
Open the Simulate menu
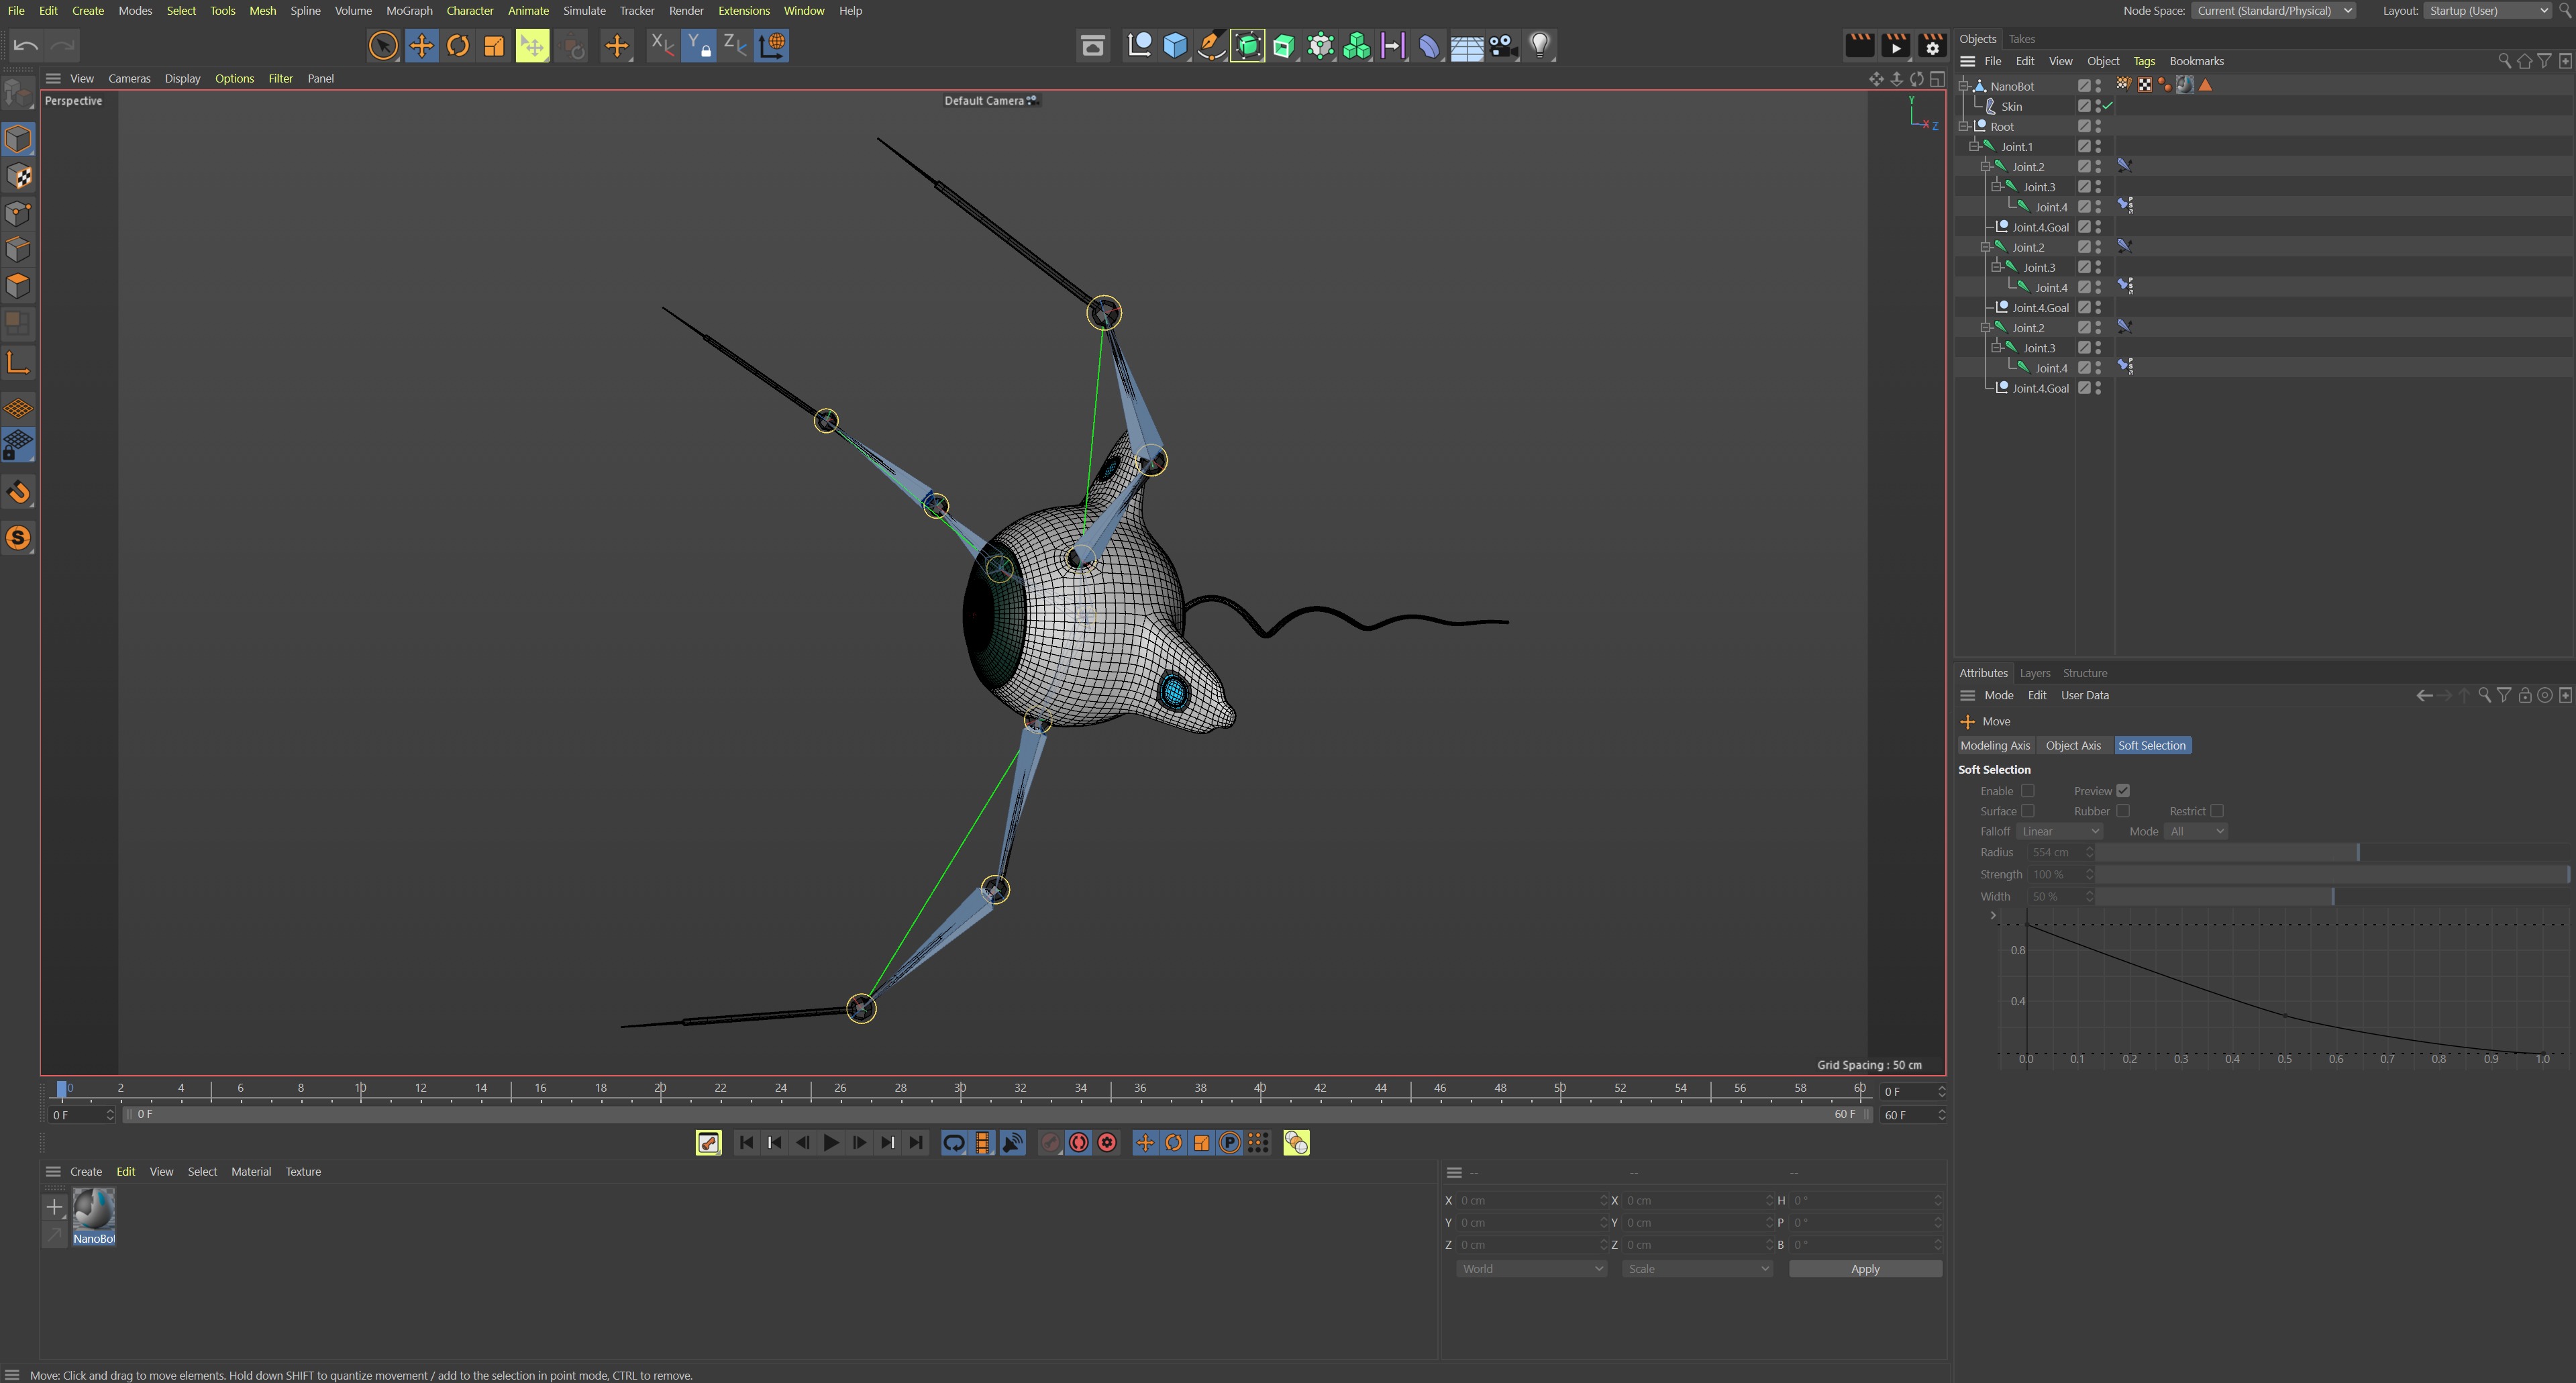[x=584, y=10]
